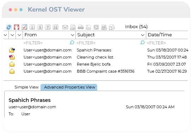This screenshot has width=192, height=134.
Task: Click the To: User recipient in preview
Action: coord(19,114)
